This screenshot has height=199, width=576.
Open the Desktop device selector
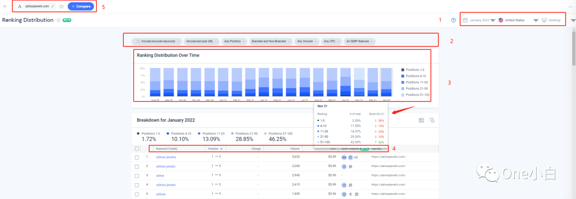tap(552, 20)
